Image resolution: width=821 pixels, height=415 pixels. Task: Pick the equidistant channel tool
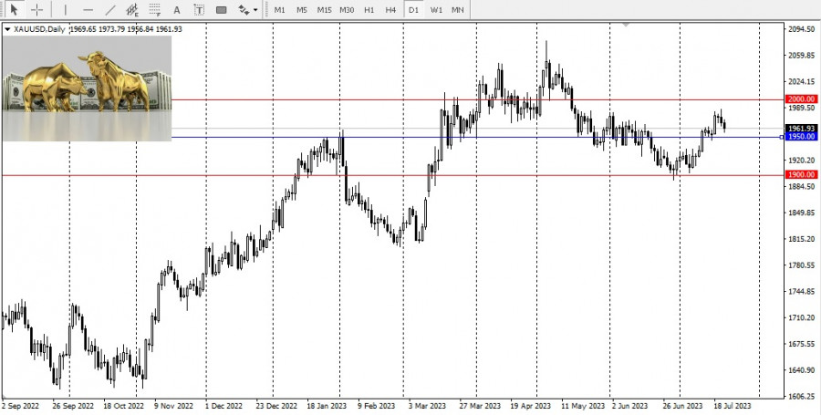(132, 9)
